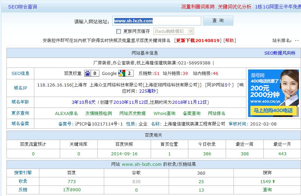This screenshot has height=196, width=301.
Task: Click 360 反链 count 13
Action: 201,190
